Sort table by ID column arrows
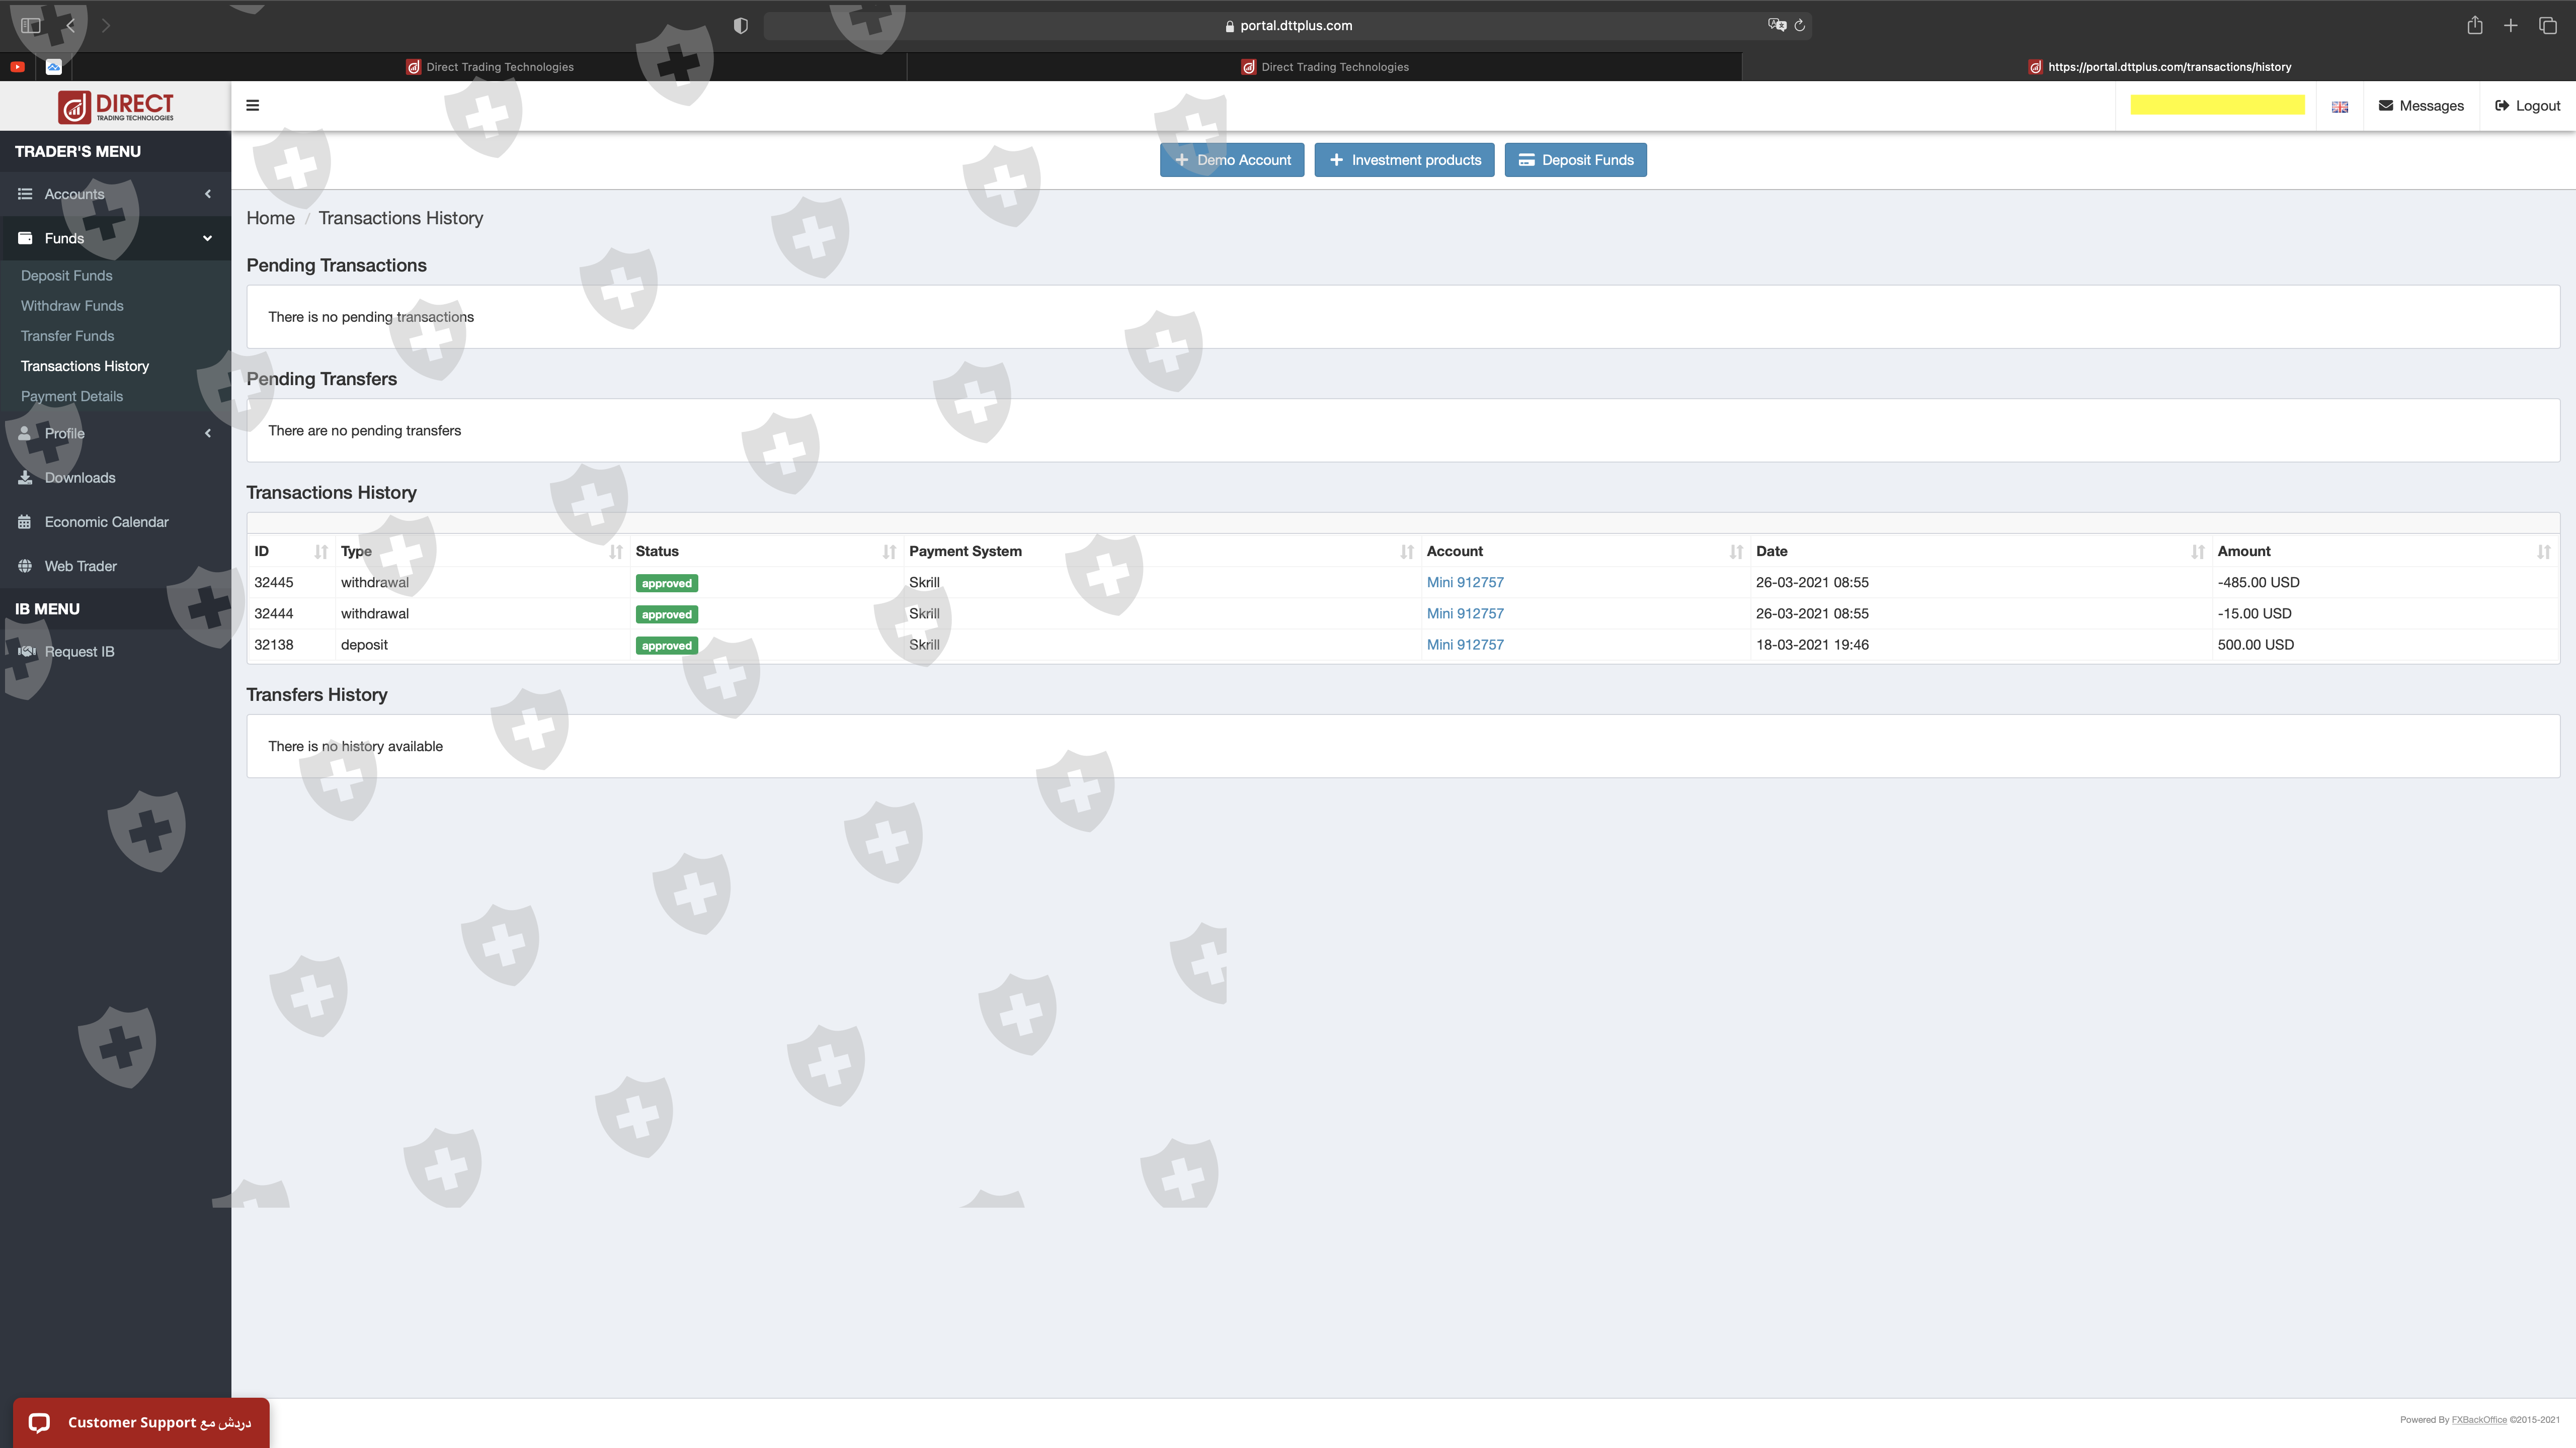Image resolution: width=2576 pixels, height=1448 pixels. point(320,552)
